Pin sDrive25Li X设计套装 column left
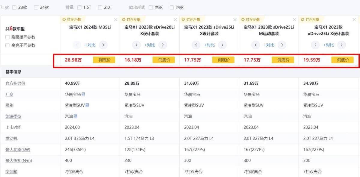This screenshot has width=360, height=177. coord(190,19)
